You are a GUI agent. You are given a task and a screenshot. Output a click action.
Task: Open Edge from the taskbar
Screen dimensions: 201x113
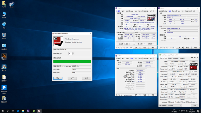(18, 111)
